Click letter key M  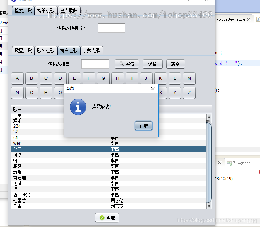coord(189,78)
